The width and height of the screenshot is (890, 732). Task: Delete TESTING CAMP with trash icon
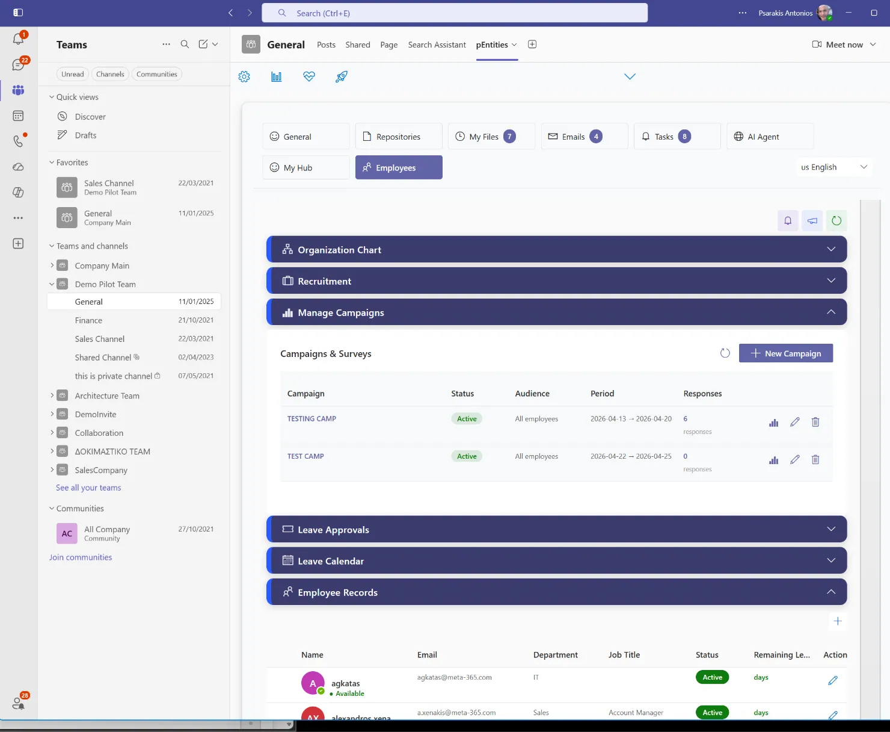click(x=815, y=422)
